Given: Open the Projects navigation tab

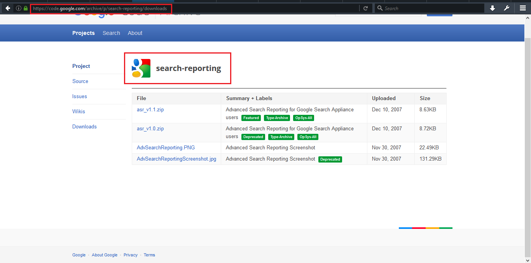Looking at the screenshot, I should 84,33.
